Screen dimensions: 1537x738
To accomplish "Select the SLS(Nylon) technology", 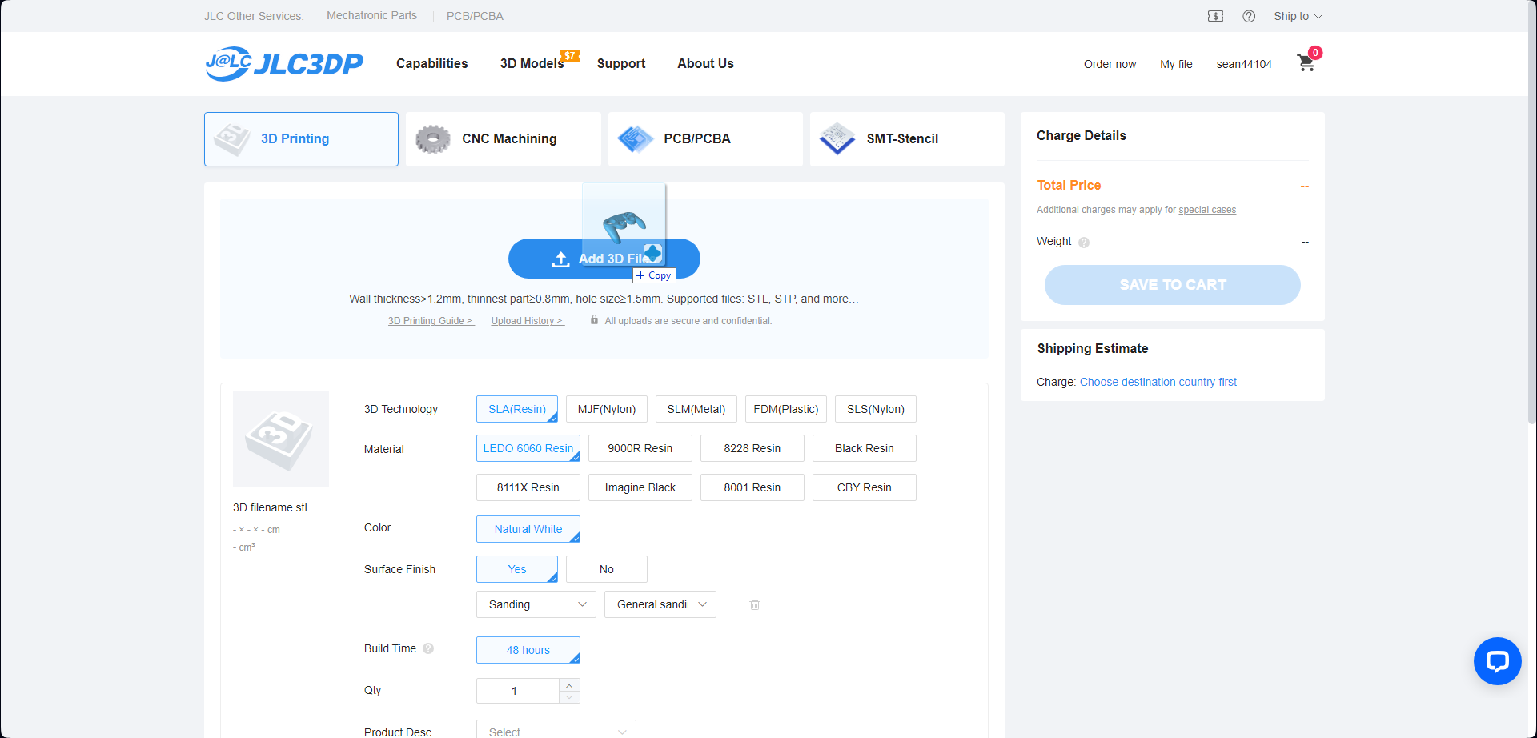I will (876, 409).
